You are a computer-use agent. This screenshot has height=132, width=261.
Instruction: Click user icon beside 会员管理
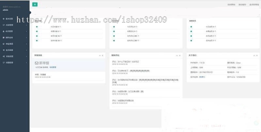click(4, 31)
